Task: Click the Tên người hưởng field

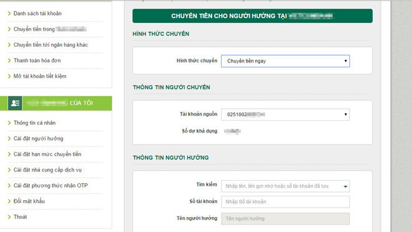Action: 285,219
